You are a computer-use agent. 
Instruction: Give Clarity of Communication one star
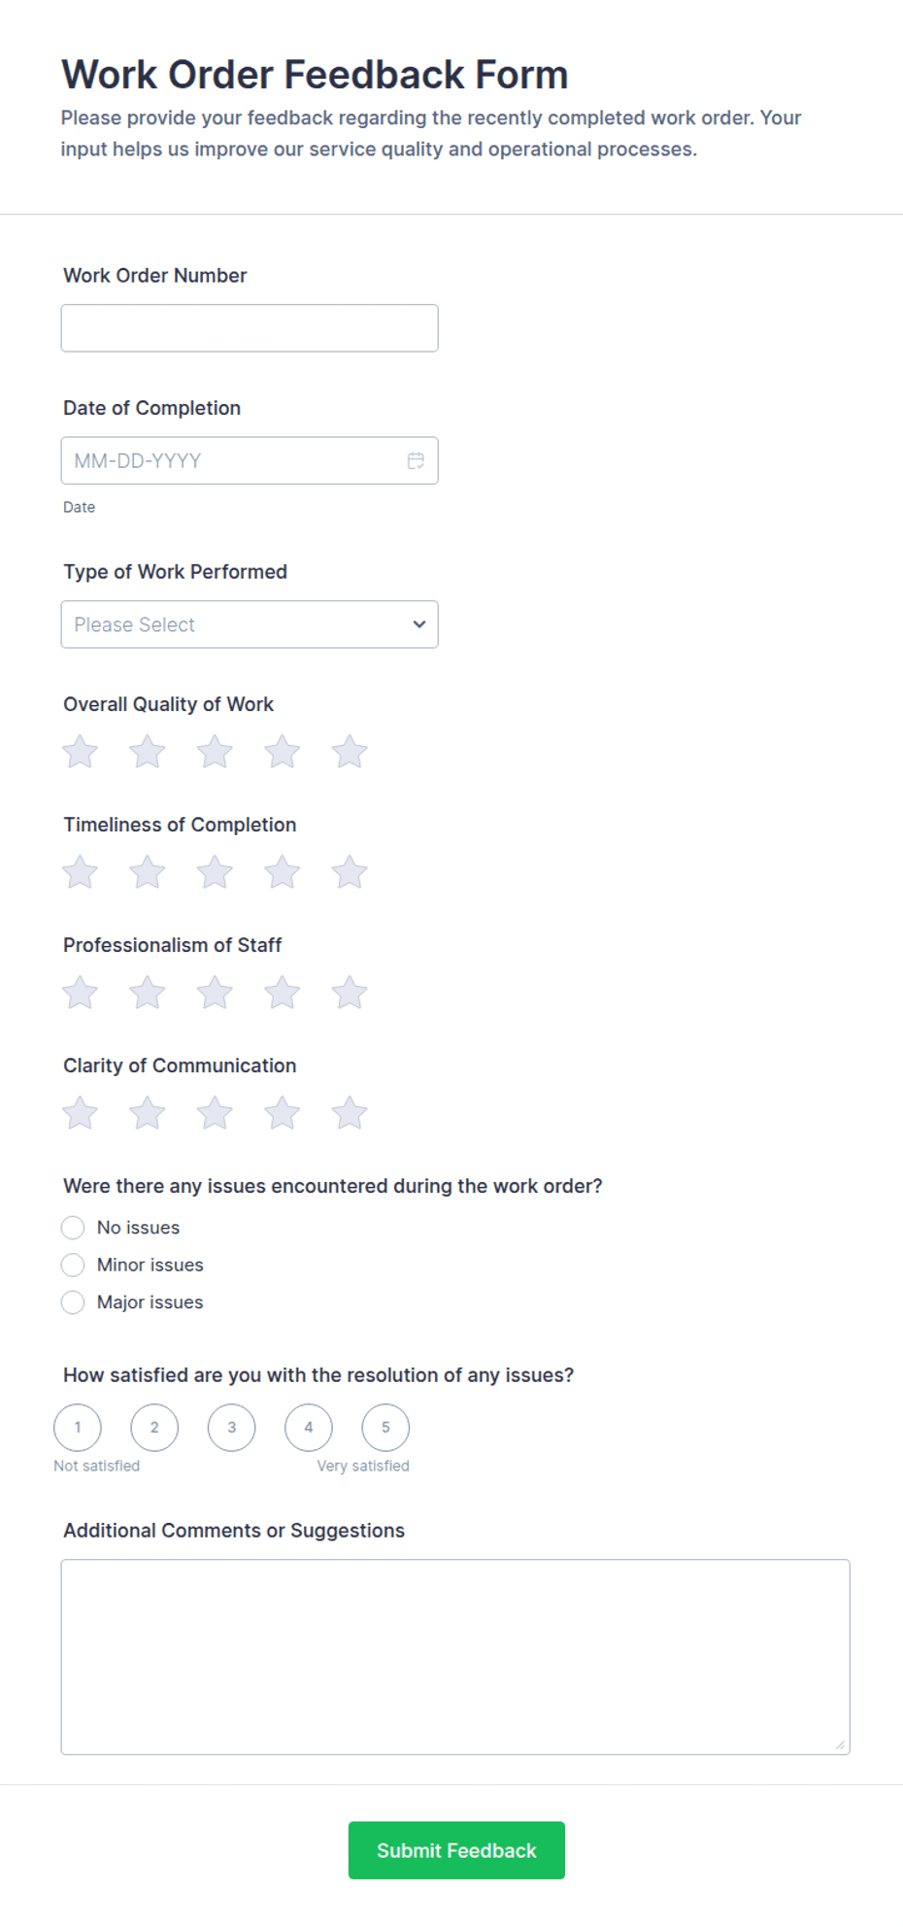tap(81, 1113)
